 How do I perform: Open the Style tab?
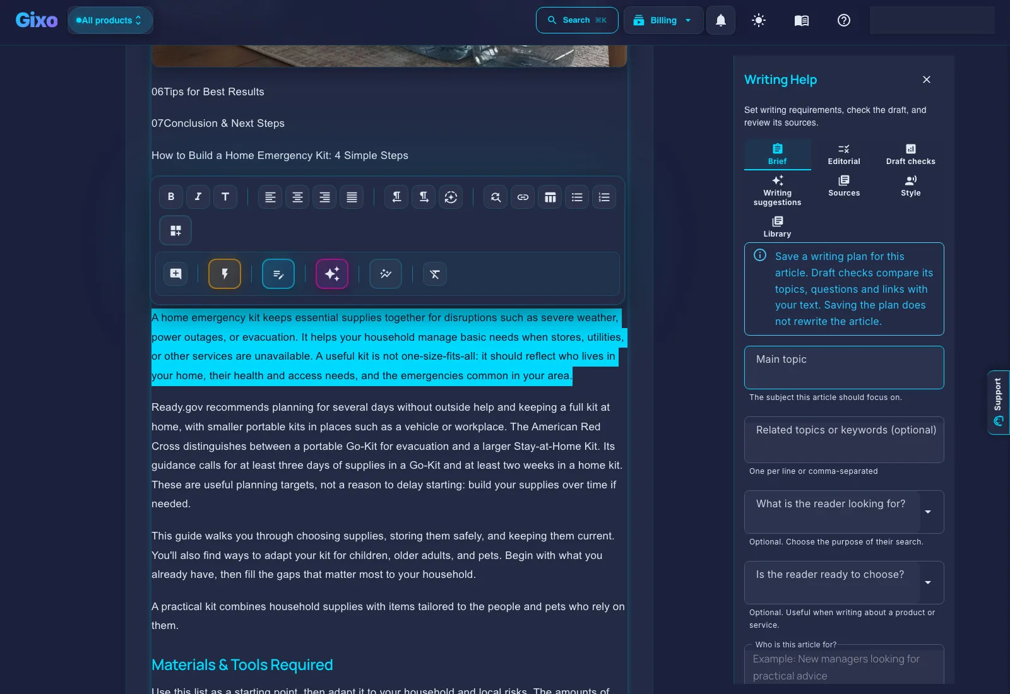tap(910, 186)
